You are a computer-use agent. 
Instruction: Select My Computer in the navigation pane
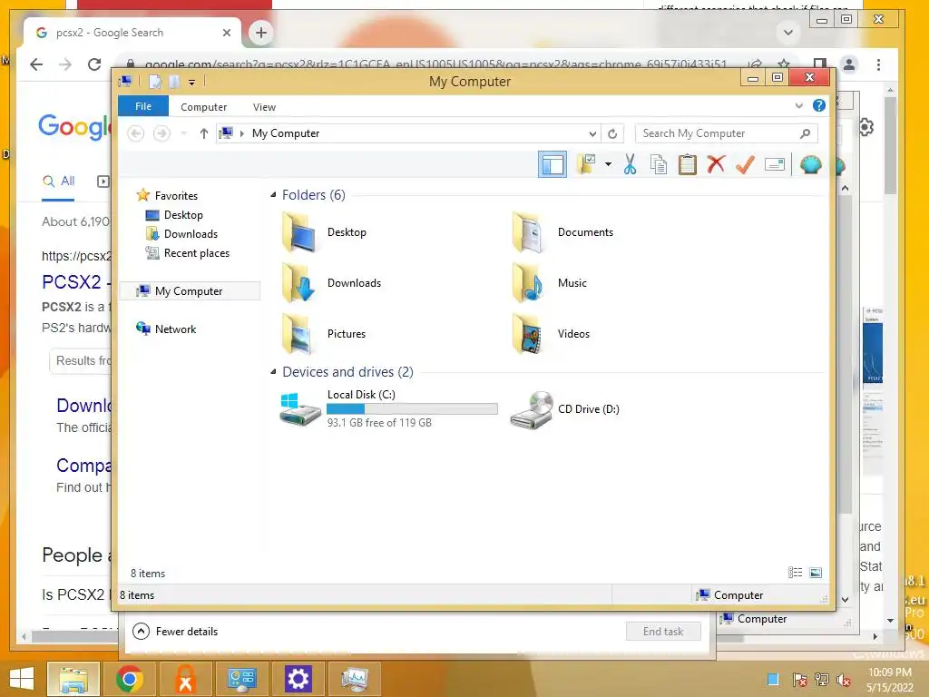click(190, 291)
